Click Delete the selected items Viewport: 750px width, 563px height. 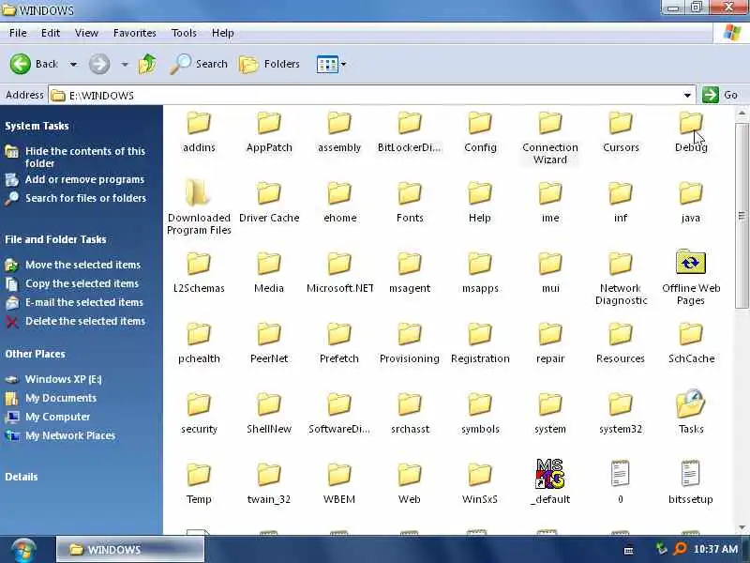pyautogui.click(x=85, y=321)
